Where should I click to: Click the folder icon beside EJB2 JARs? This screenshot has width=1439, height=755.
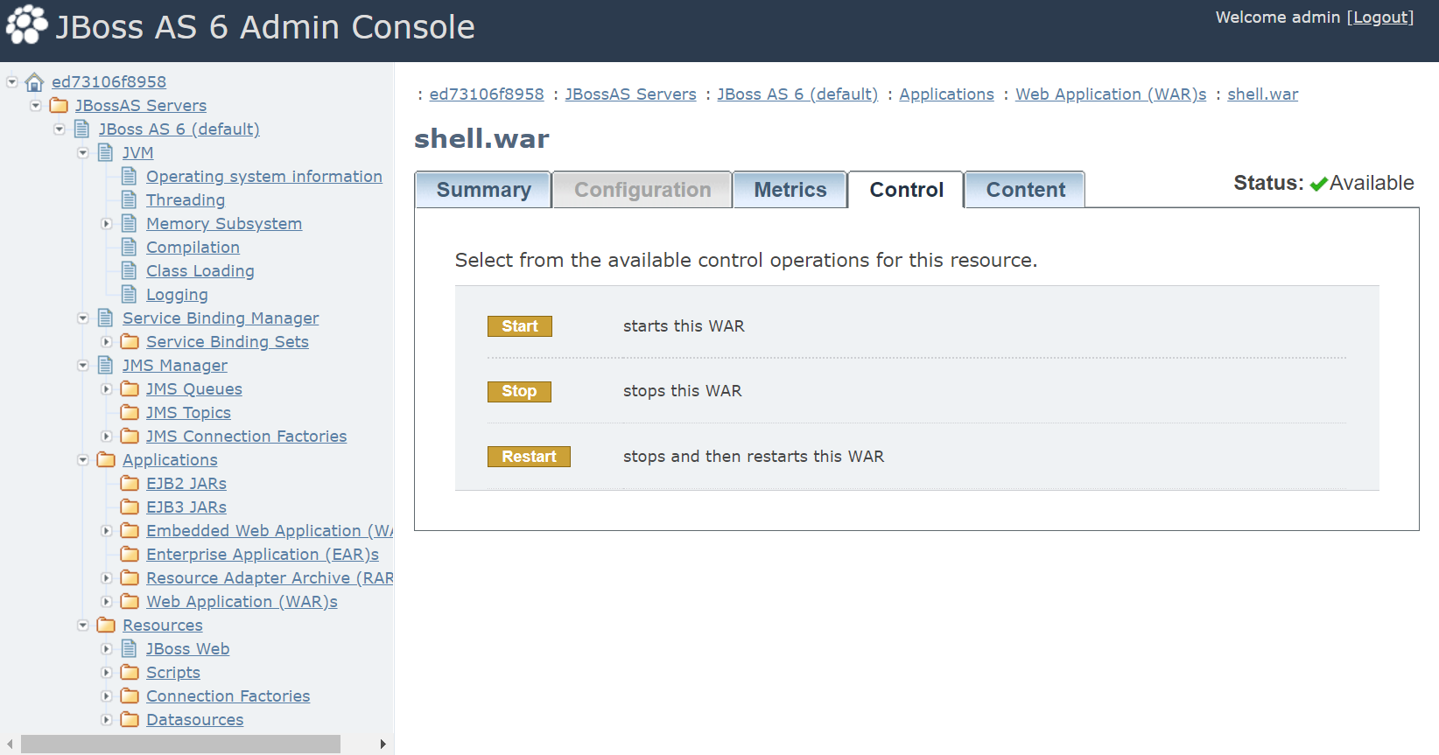pyautogui.click(x=130, y=484)
